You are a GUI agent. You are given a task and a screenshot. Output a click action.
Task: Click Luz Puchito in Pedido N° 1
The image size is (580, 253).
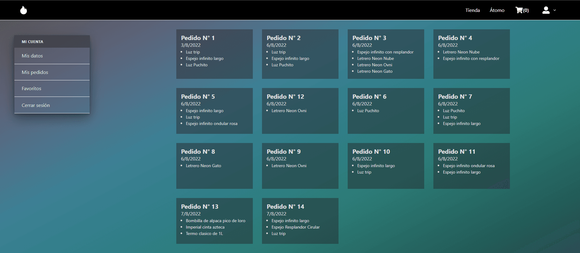pyautogui.click(x=196, y=65)
